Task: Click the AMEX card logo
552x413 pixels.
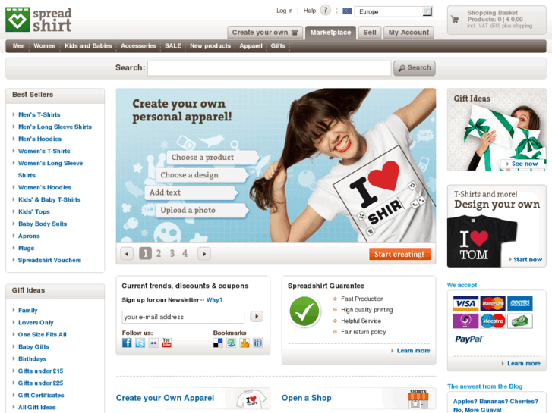Action: pyautogui.click(x=520, y=303)
